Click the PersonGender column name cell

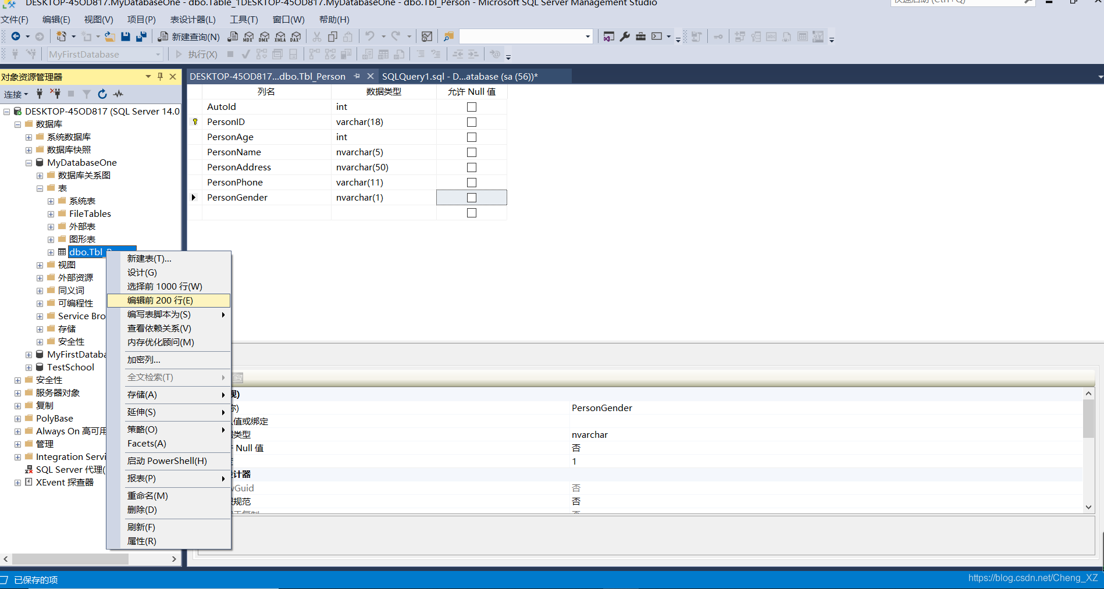[266, 198]
